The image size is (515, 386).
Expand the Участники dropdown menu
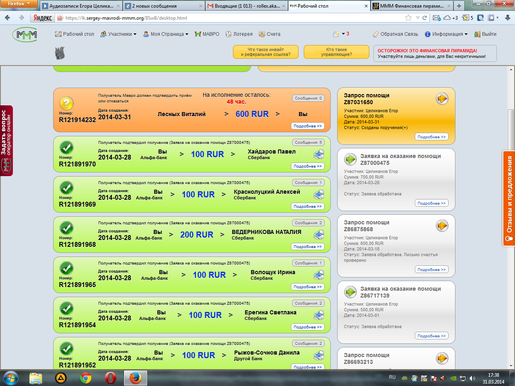tap(118, 34)
